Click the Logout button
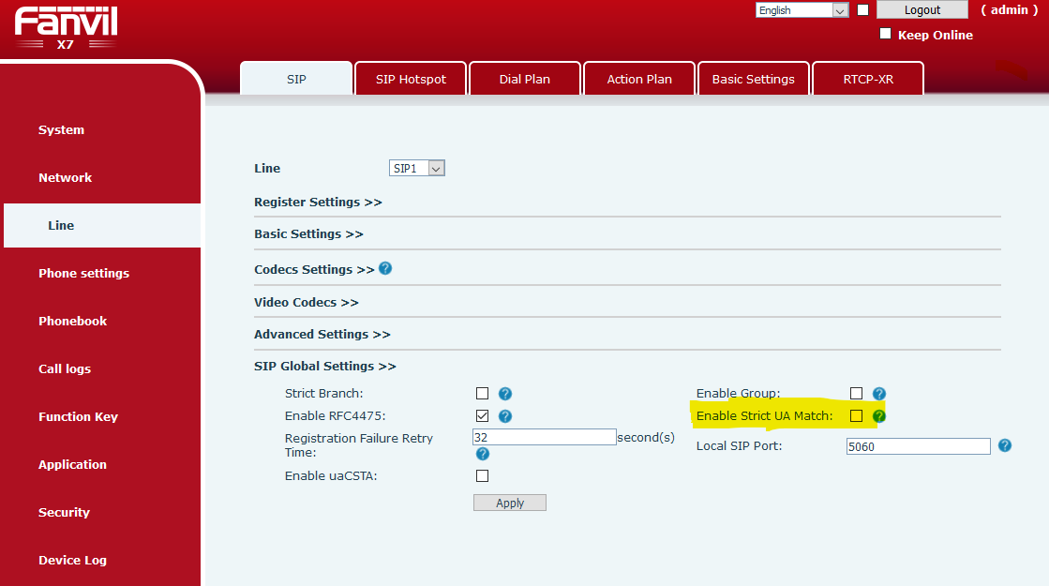The height and width of the screenshot is (586, 1049). point(922,10)
